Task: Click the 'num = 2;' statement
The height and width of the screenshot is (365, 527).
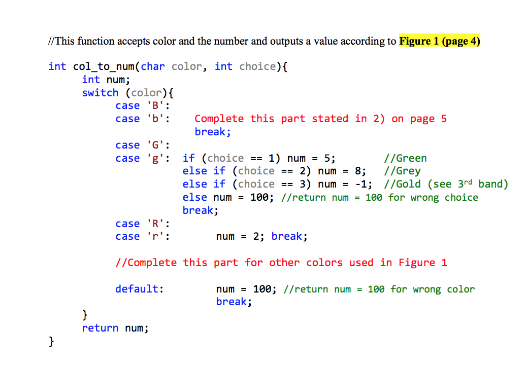Action: pos(240,237)
